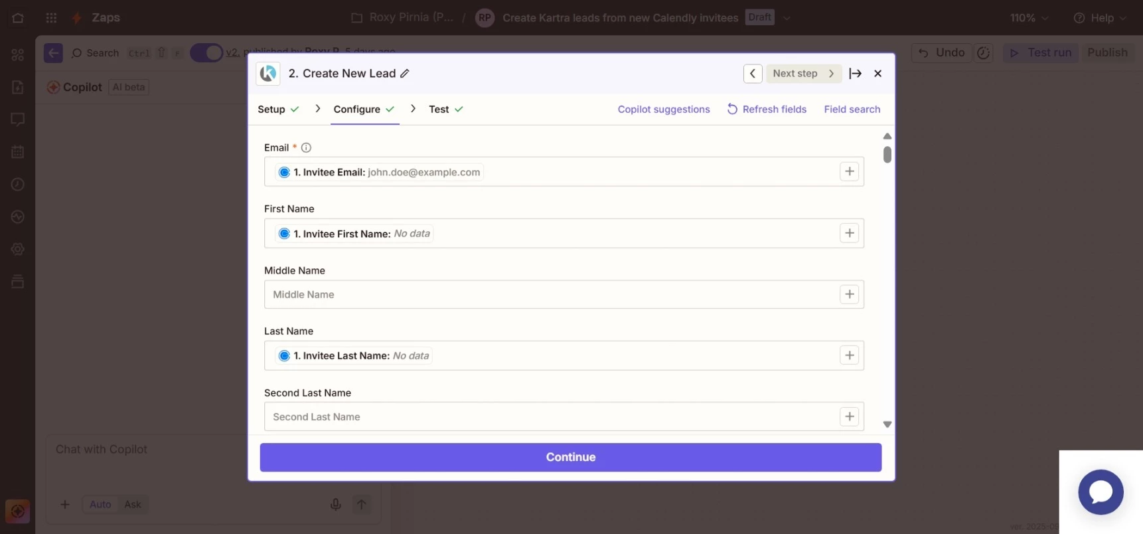This screenshot has width=1143, height=534.
Task: Click the RP avatar badge
Action: click(485, 18)
